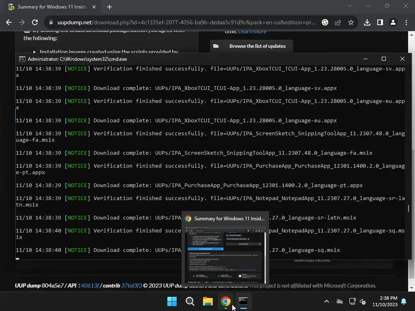415x311 pixels.
Task: Open taskbar Search
Action: coord(190,301)
